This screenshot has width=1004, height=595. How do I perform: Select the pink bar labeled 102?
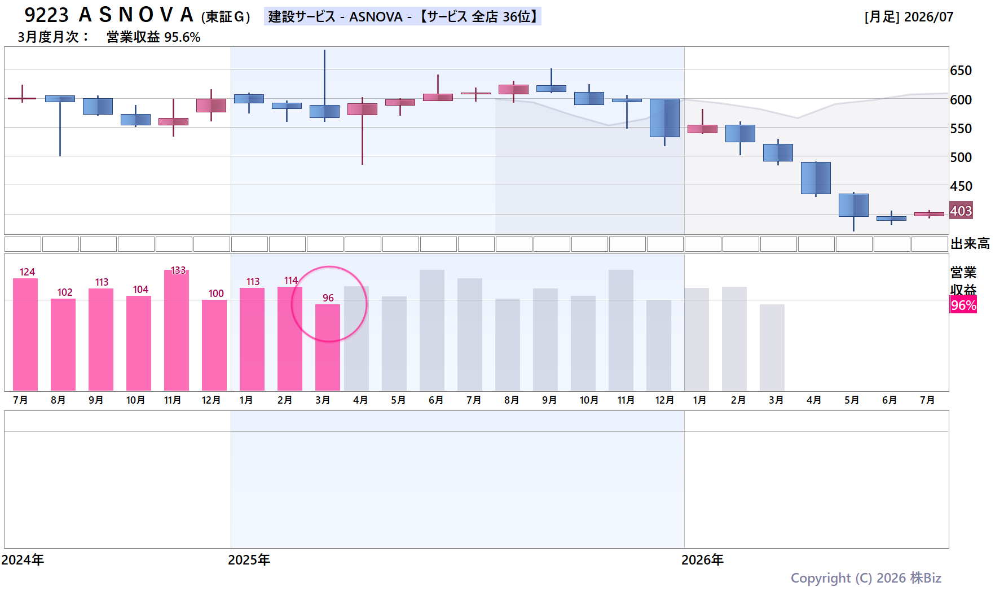point(63,344)
